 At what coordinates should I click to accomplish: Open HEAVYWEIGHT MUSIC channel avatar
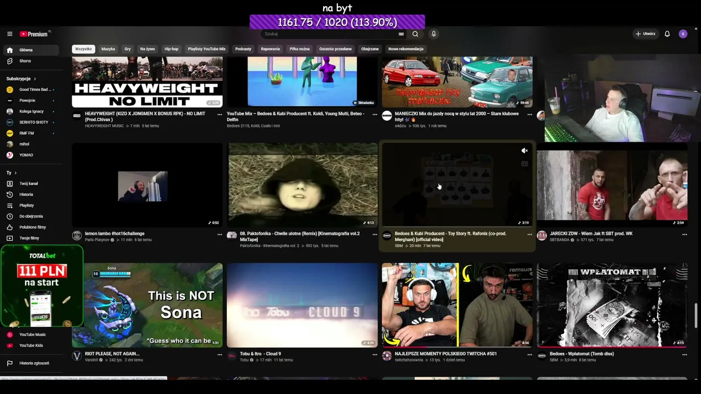point(77,116)
